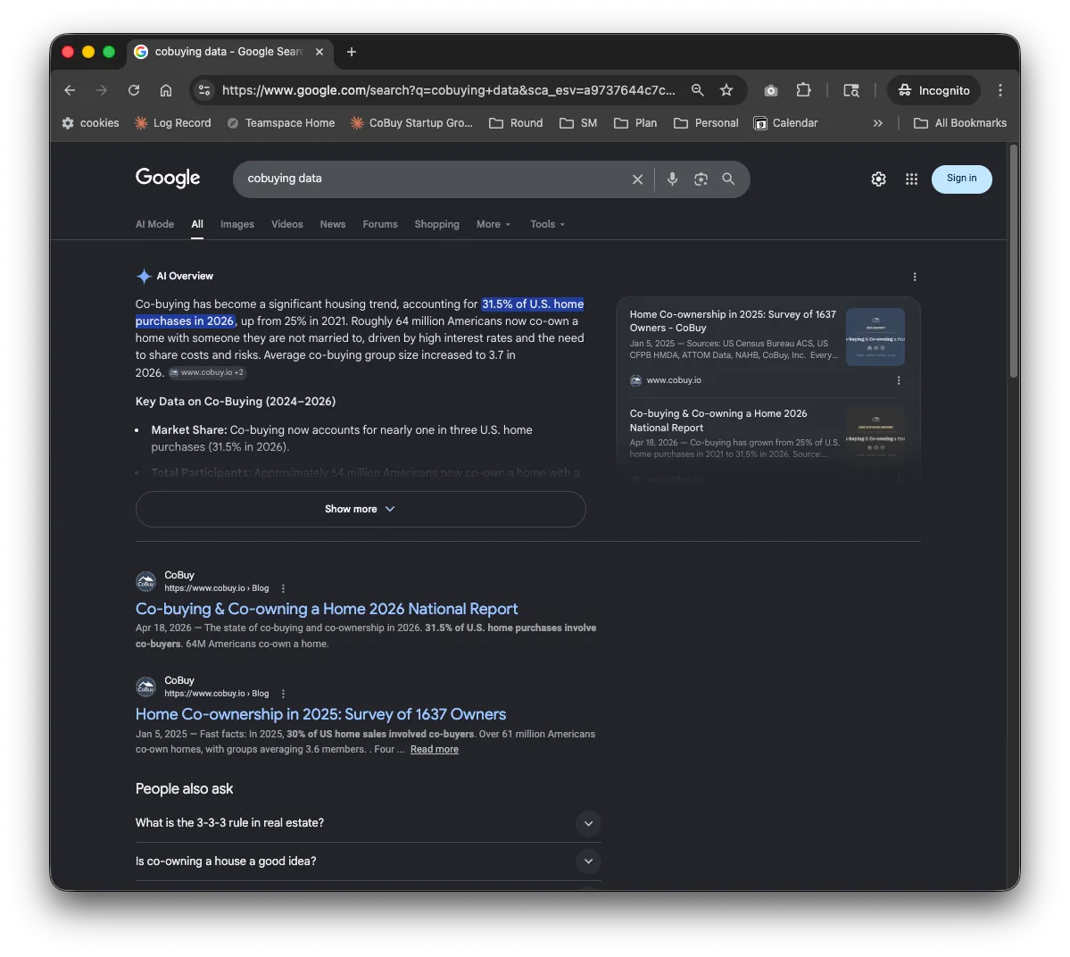Click the page vertical scrollbar
This screenshot has height=957, width=1070.
click(x=1014, y=260)
